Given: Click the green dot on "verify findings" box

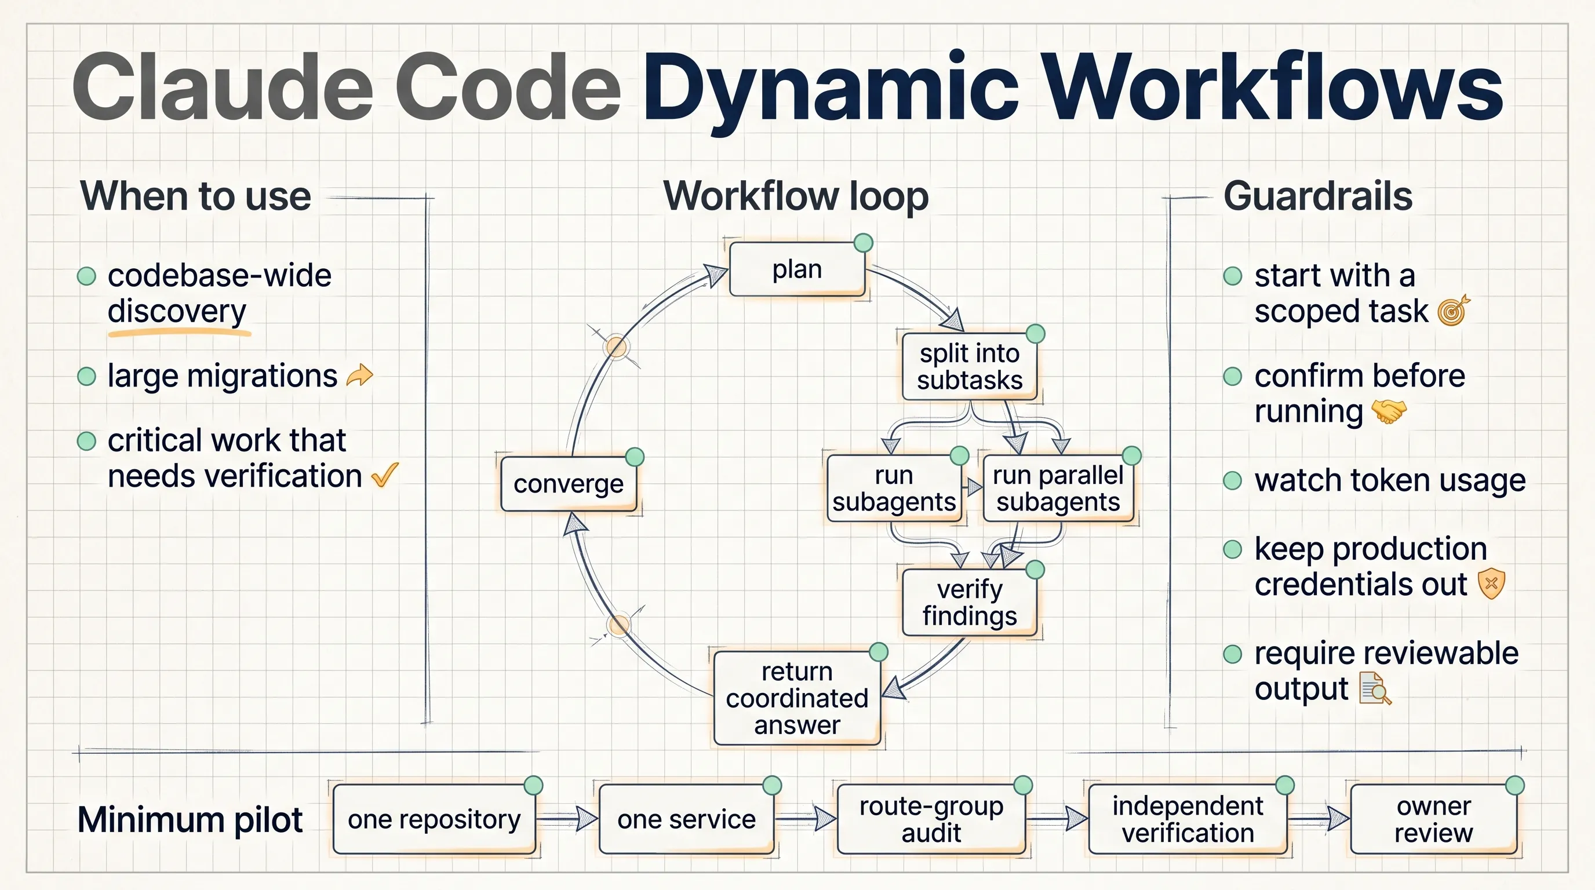Looking at the screenshot, I should (x=1035, y=570).
